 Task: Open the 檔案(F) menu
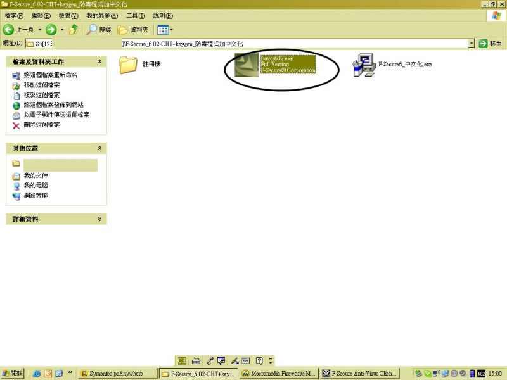tap(14, 15)
